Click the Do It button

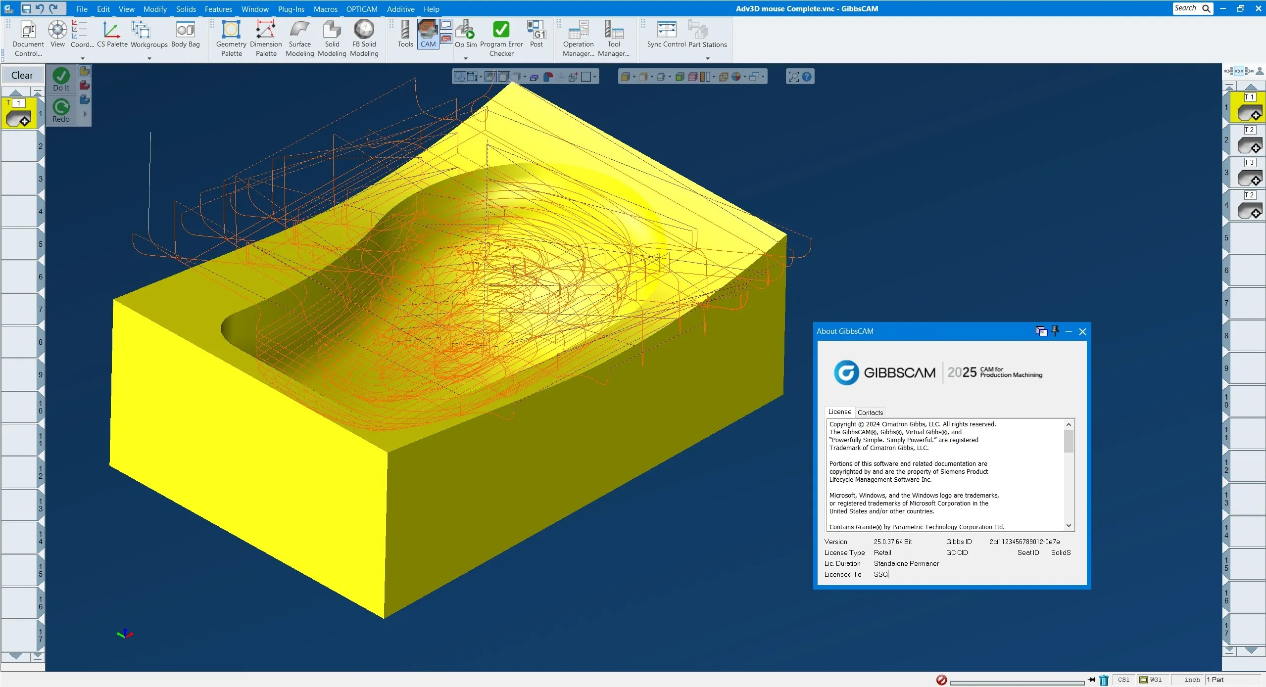coord(61,80)
